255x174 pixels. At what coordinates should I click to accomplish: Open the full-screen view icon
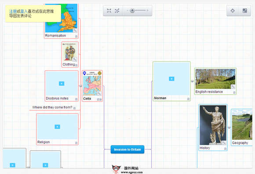click(245, 11)
